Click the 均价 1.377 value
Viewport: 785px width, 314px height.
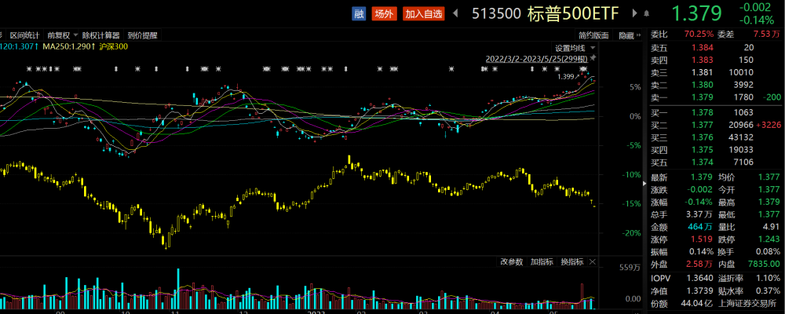769,177
